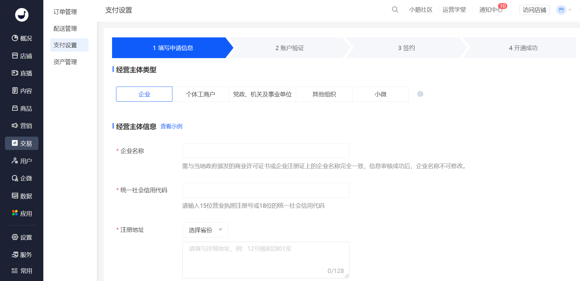580x281 pixels.
Task: Open the 设置 settings gear icon
Action: point(15,237)
